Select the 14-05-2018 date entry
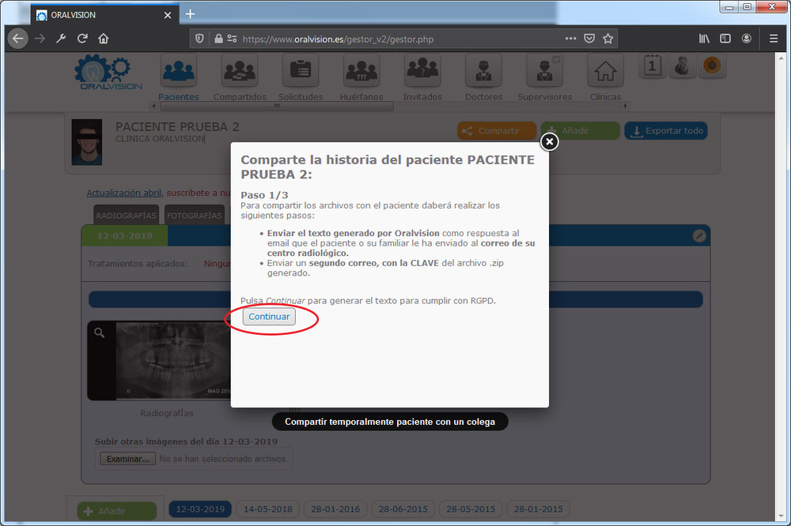This screenshot has height=526, width=791. [268, 509]
